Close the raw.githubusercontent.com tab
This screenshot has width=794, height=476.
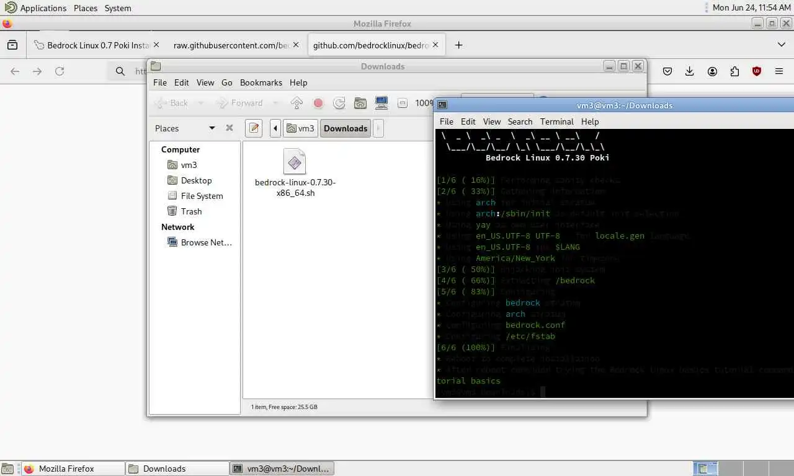tap(296, 45)
